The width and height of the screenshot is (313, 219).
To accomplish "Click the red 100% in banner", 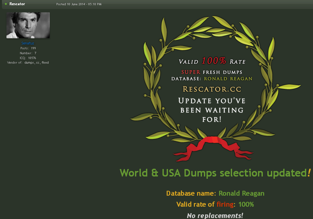I will point(214,61).
